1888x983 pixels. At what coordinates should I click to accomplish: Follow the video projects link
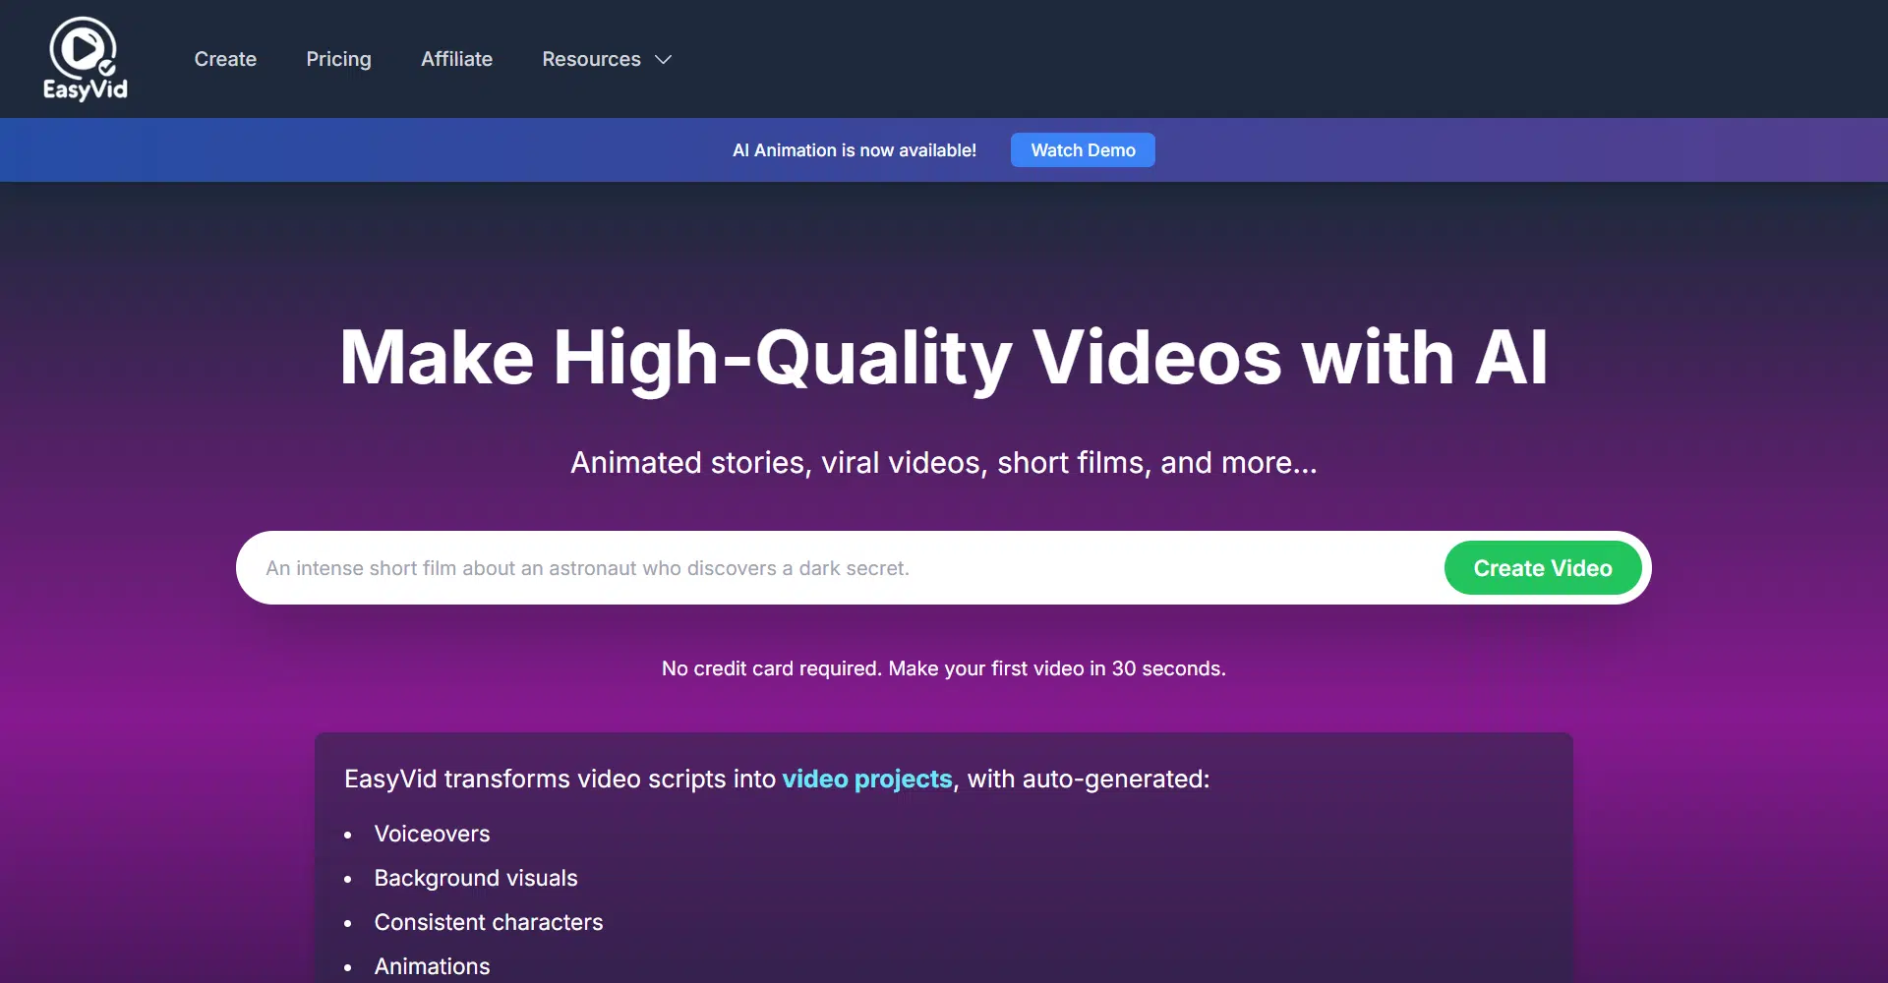pos(866,779)
